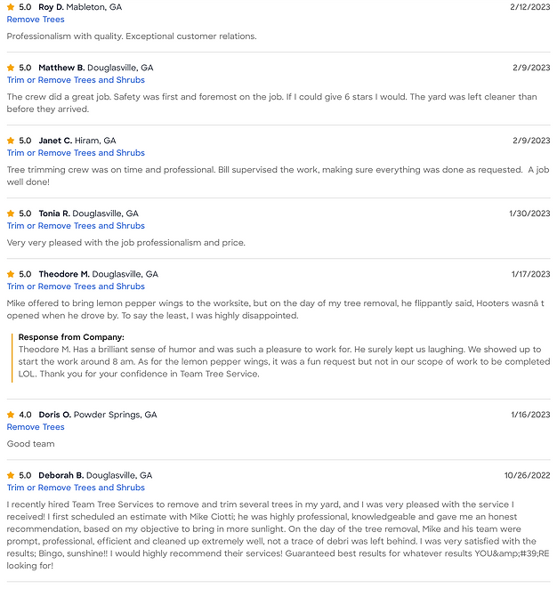Click the star icon on Matthew B.'s review
Screen dimensions: 557x589
11,68
